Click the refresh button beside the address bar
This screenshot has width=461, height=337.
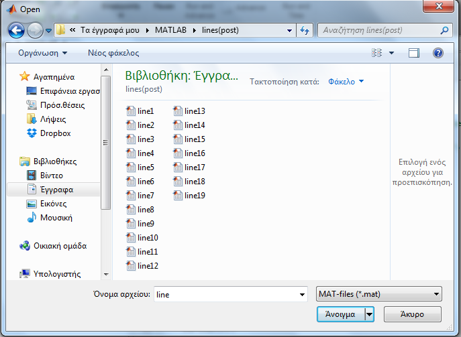pos(305,30)
